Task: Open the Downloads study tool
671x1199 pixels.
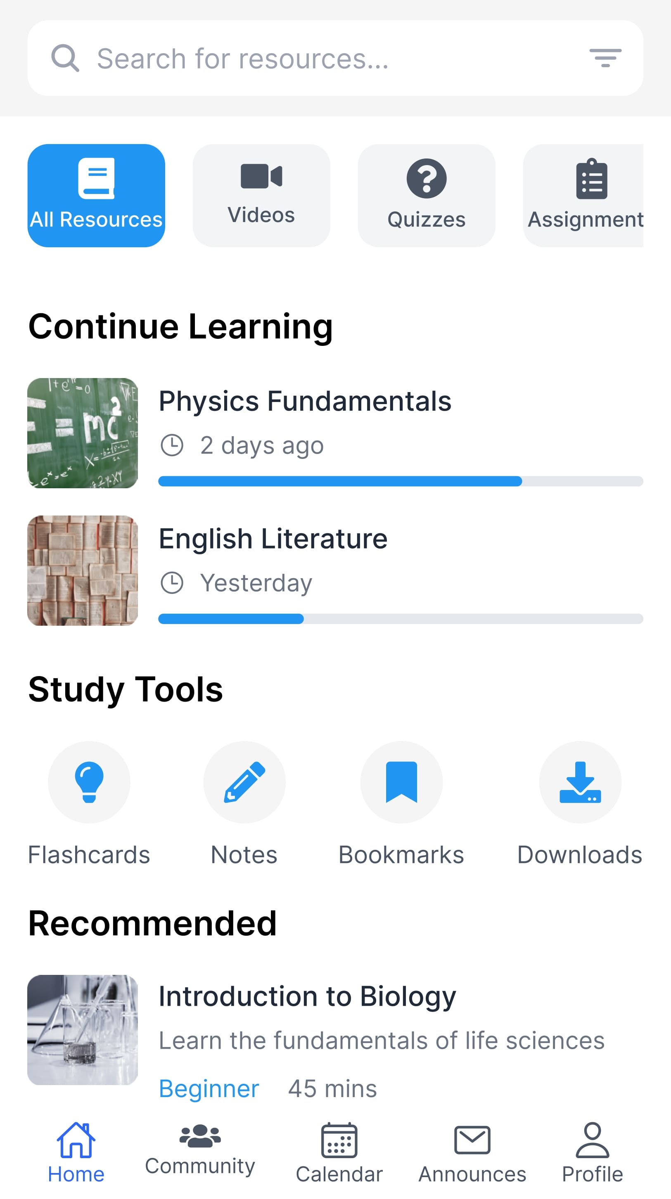Action: click(580, 782)
